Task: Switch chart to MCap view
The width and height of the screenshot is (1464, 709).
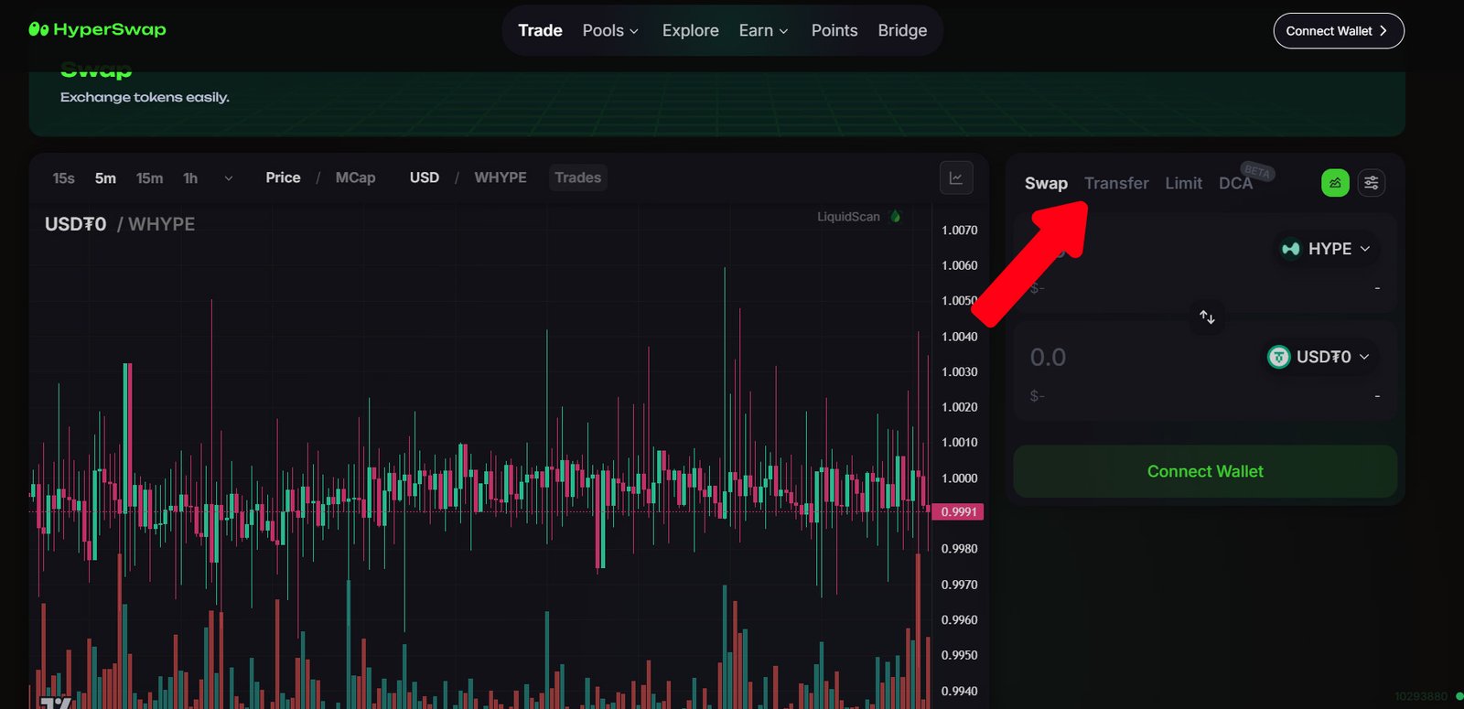Action: point(355,177)
